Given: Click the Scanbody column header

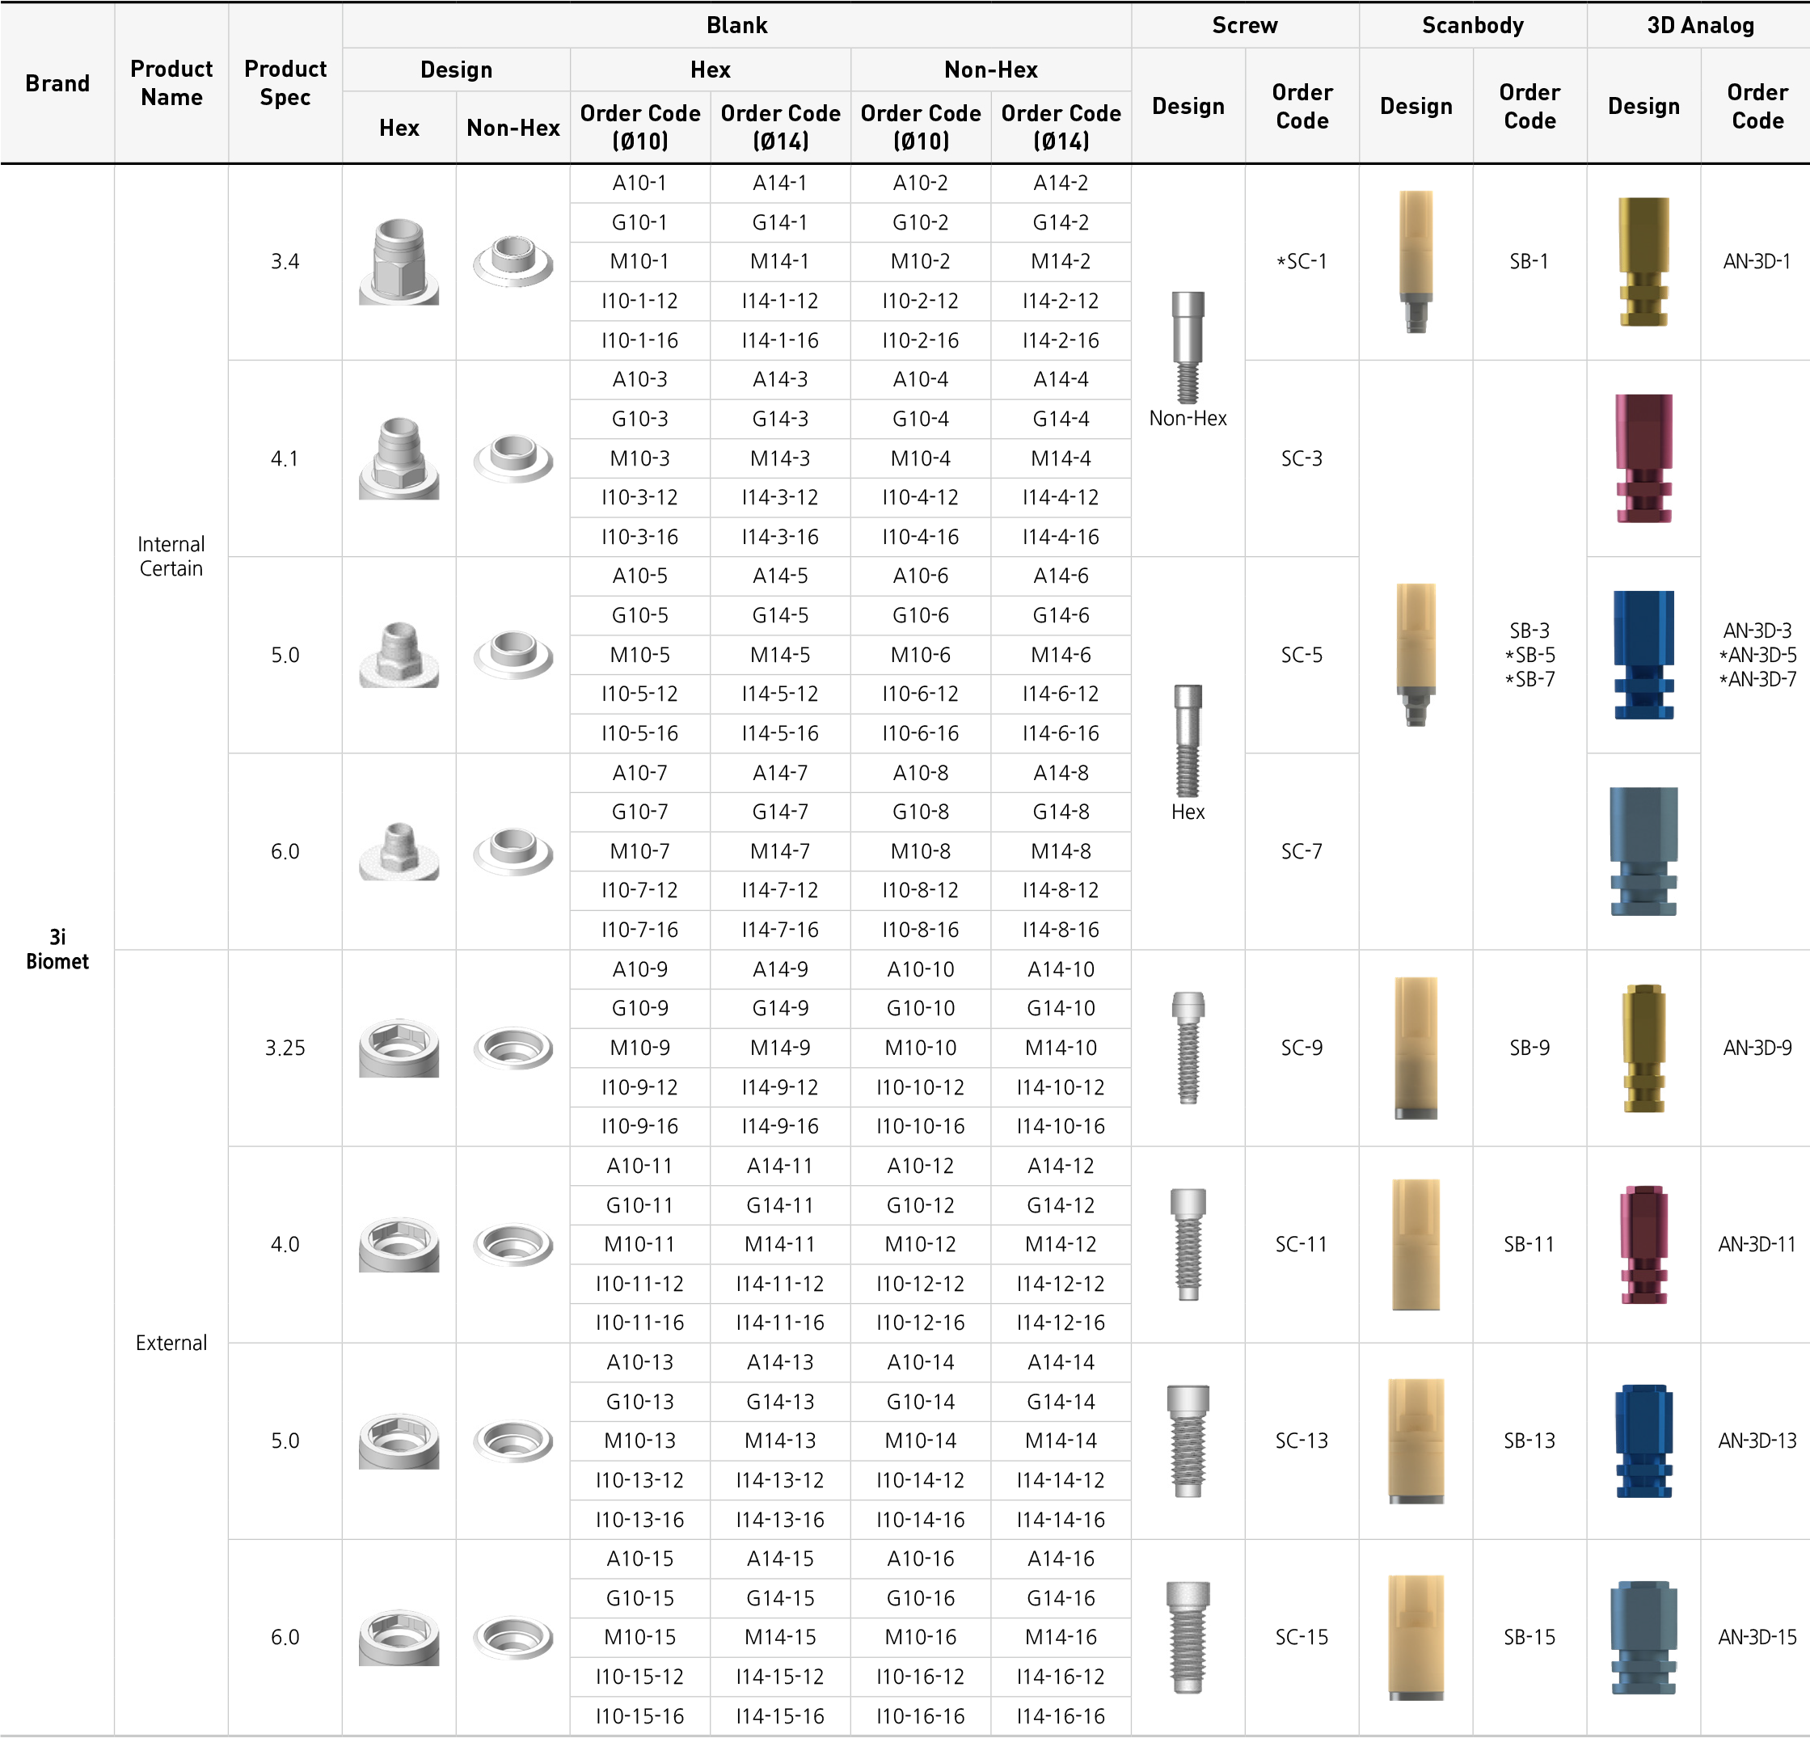Looking at the screenshot, I should pyautogui.click(x=1473, y=25).
